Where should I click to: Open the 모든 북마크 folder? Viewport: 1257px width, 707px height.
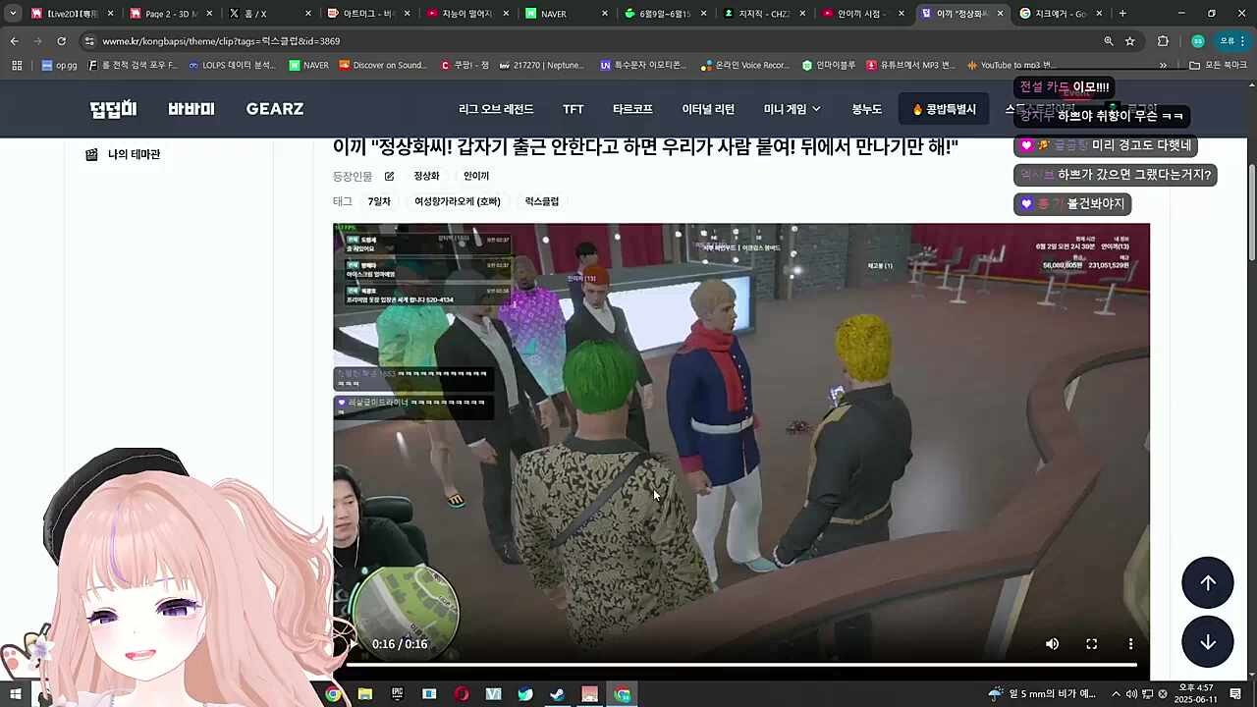(1218, 65)
